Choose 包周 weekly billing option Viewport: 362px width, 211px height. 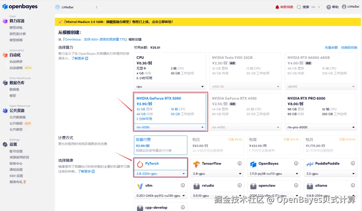[x=274, y=145]
